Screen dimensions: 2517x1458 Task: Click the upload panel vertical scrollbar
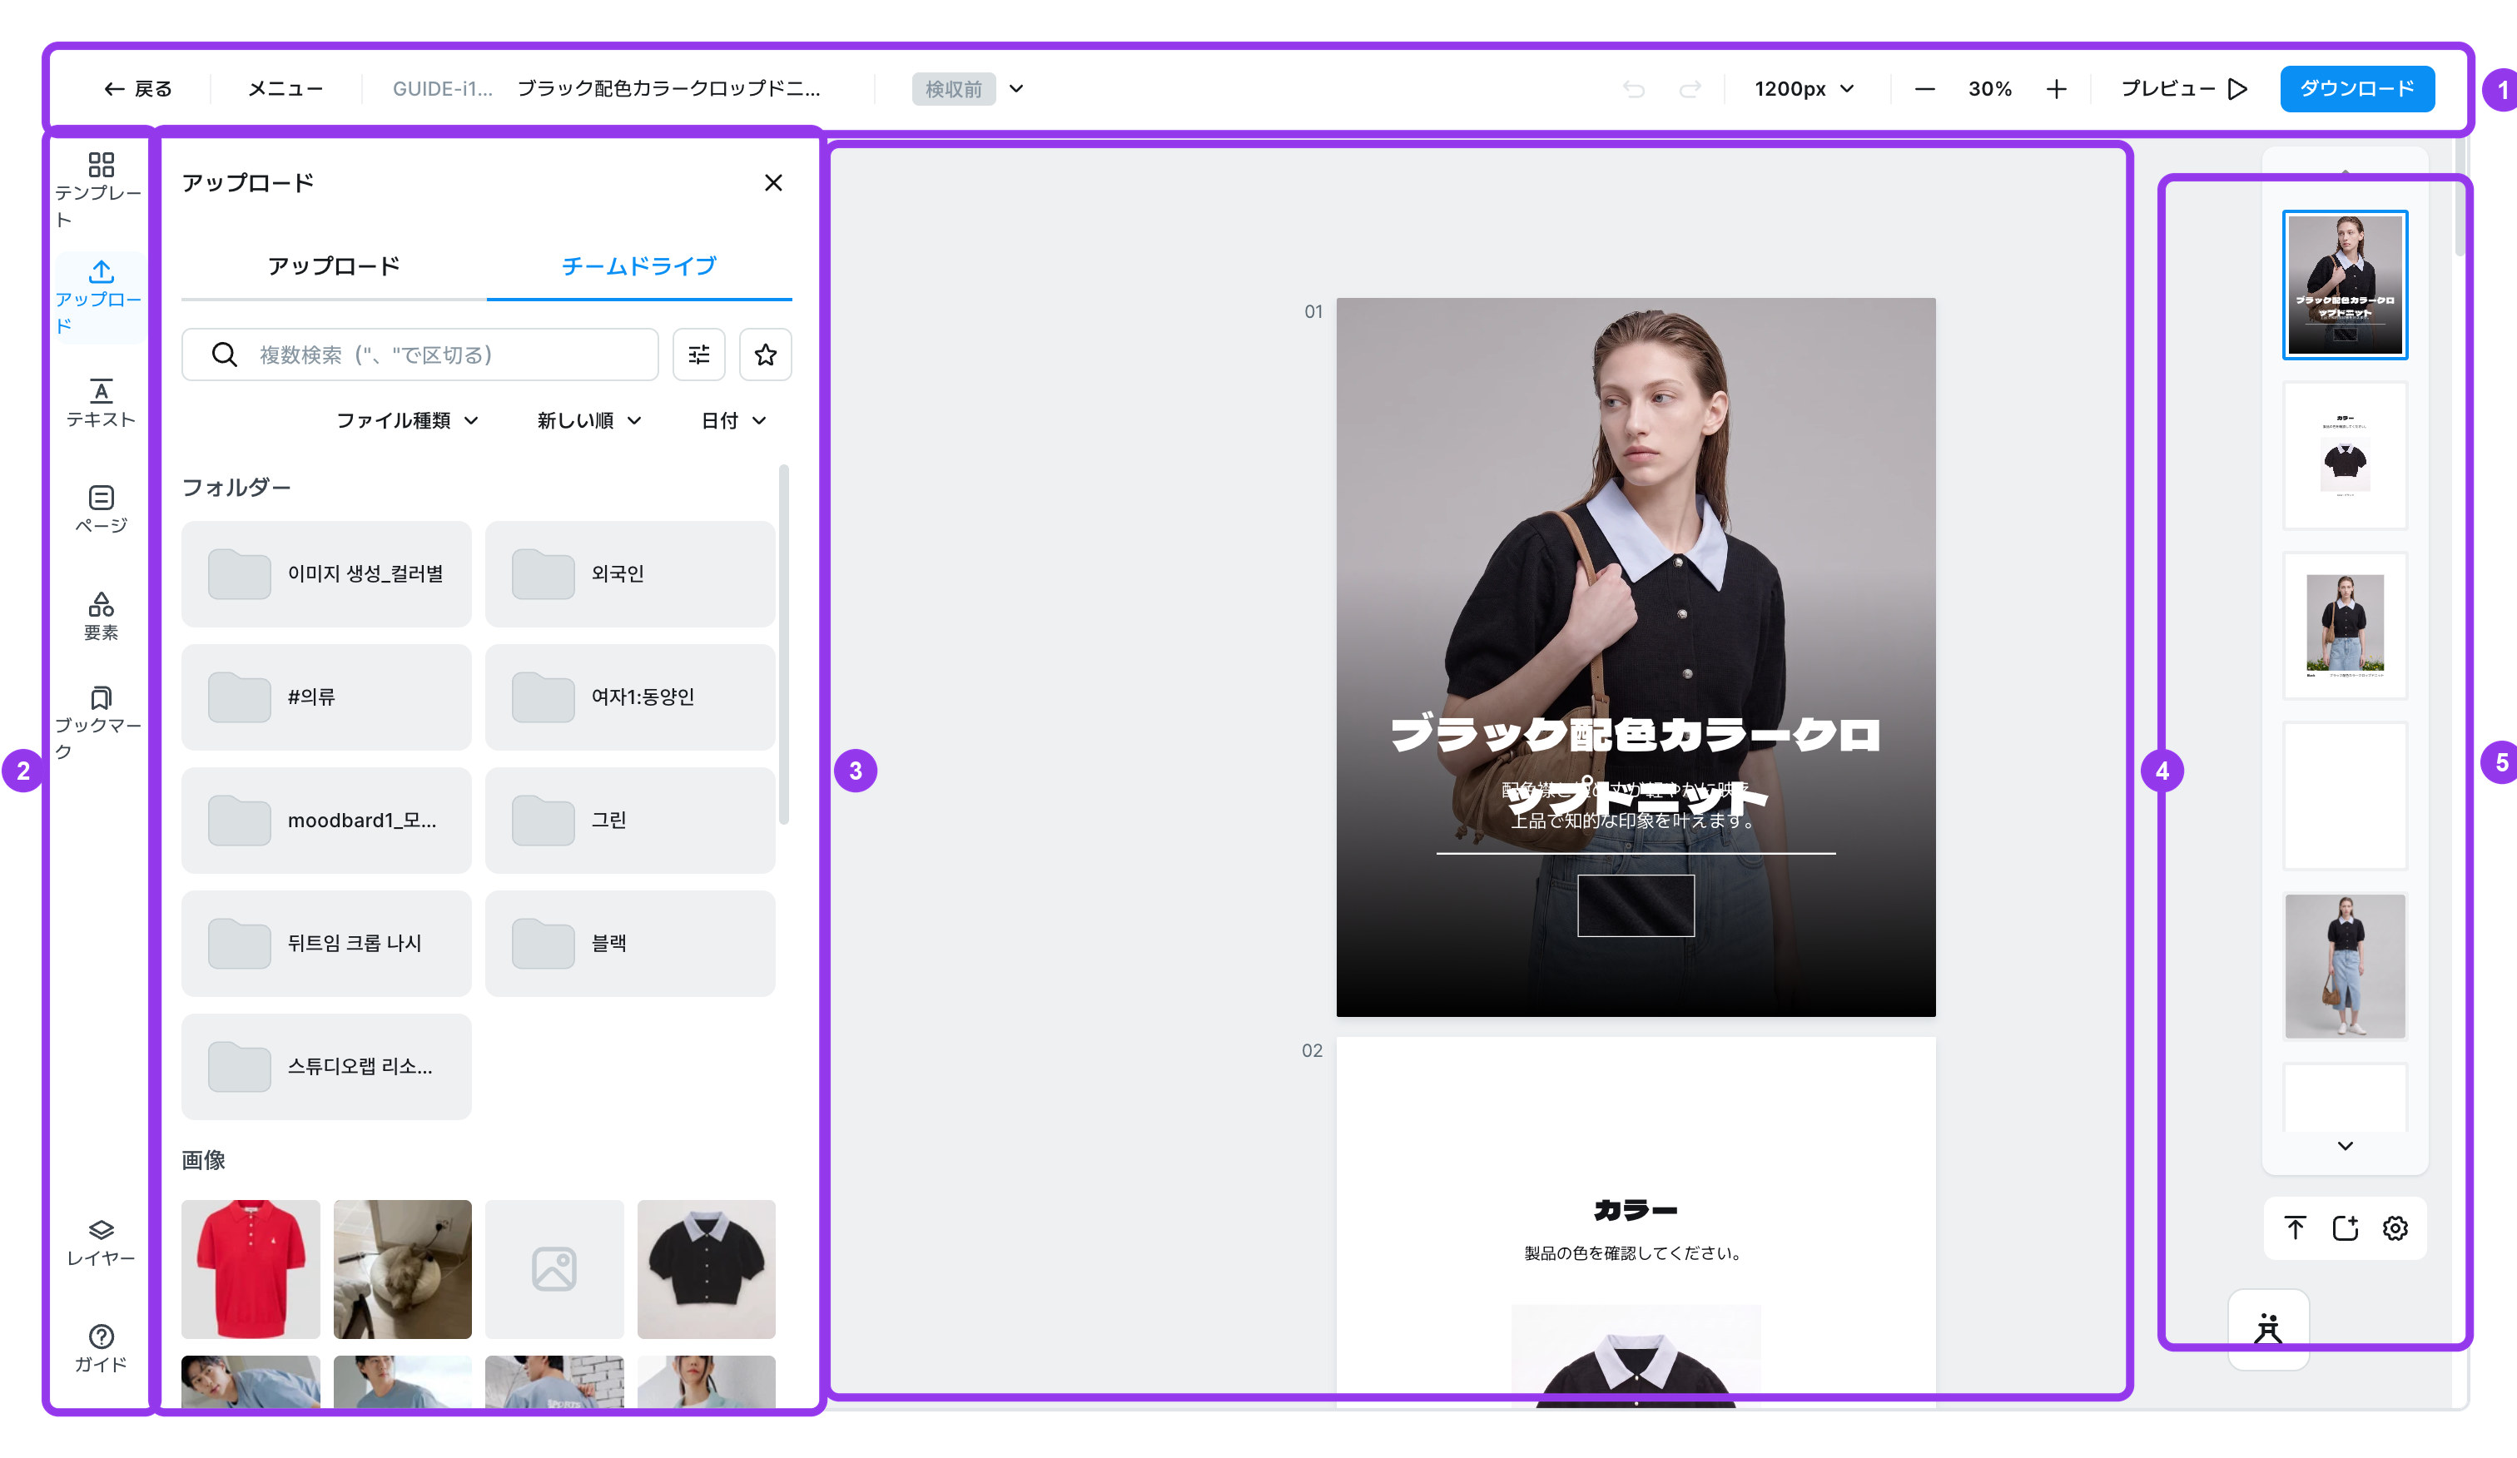pyautogui.click(x=784, y=644)
